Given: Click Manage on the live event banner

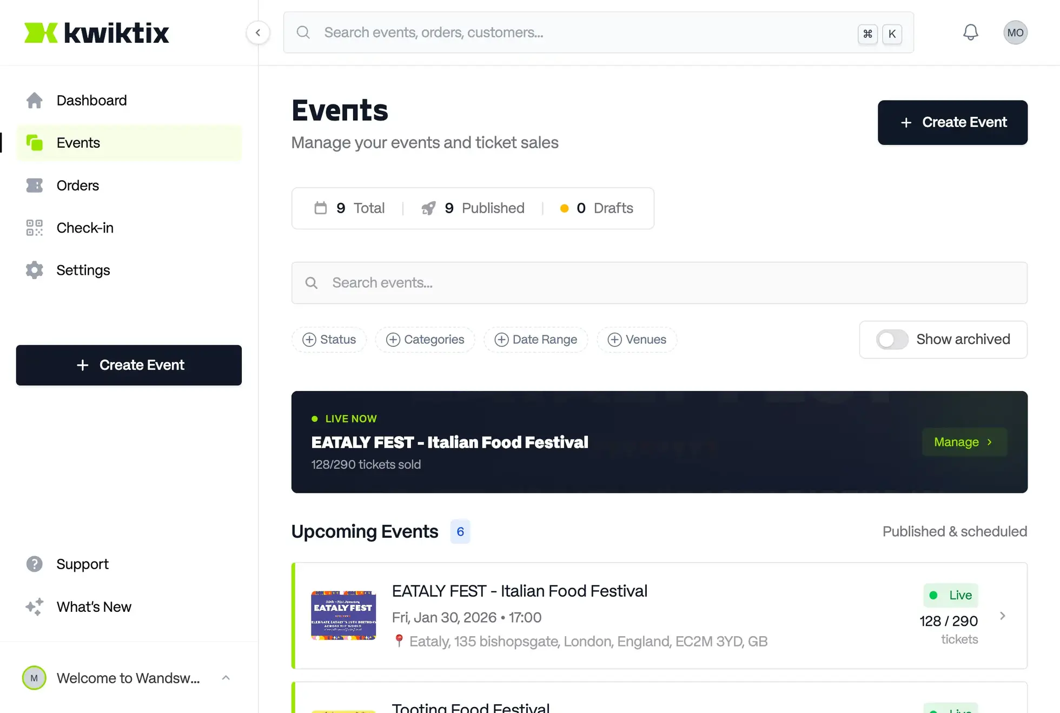Looking at the screenshot, I should click(964, 442).
